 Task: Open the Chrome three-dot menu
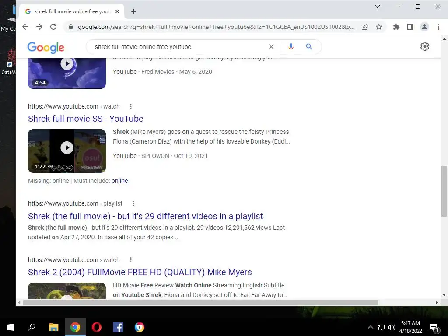pos(438,27)
